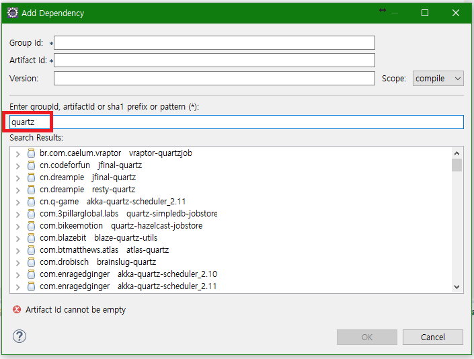Expand the cn.codeforfun jfinal-quartz entry
The height and width of the screenshot is (359, 474).
(x=18, y=166)
